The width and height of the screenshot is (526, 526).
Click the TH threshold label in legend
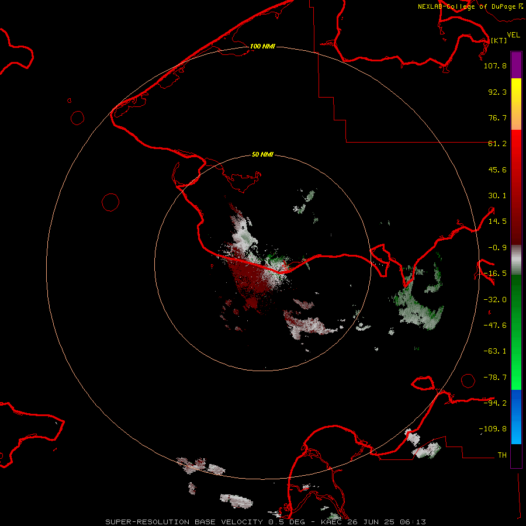click(502, 455)
